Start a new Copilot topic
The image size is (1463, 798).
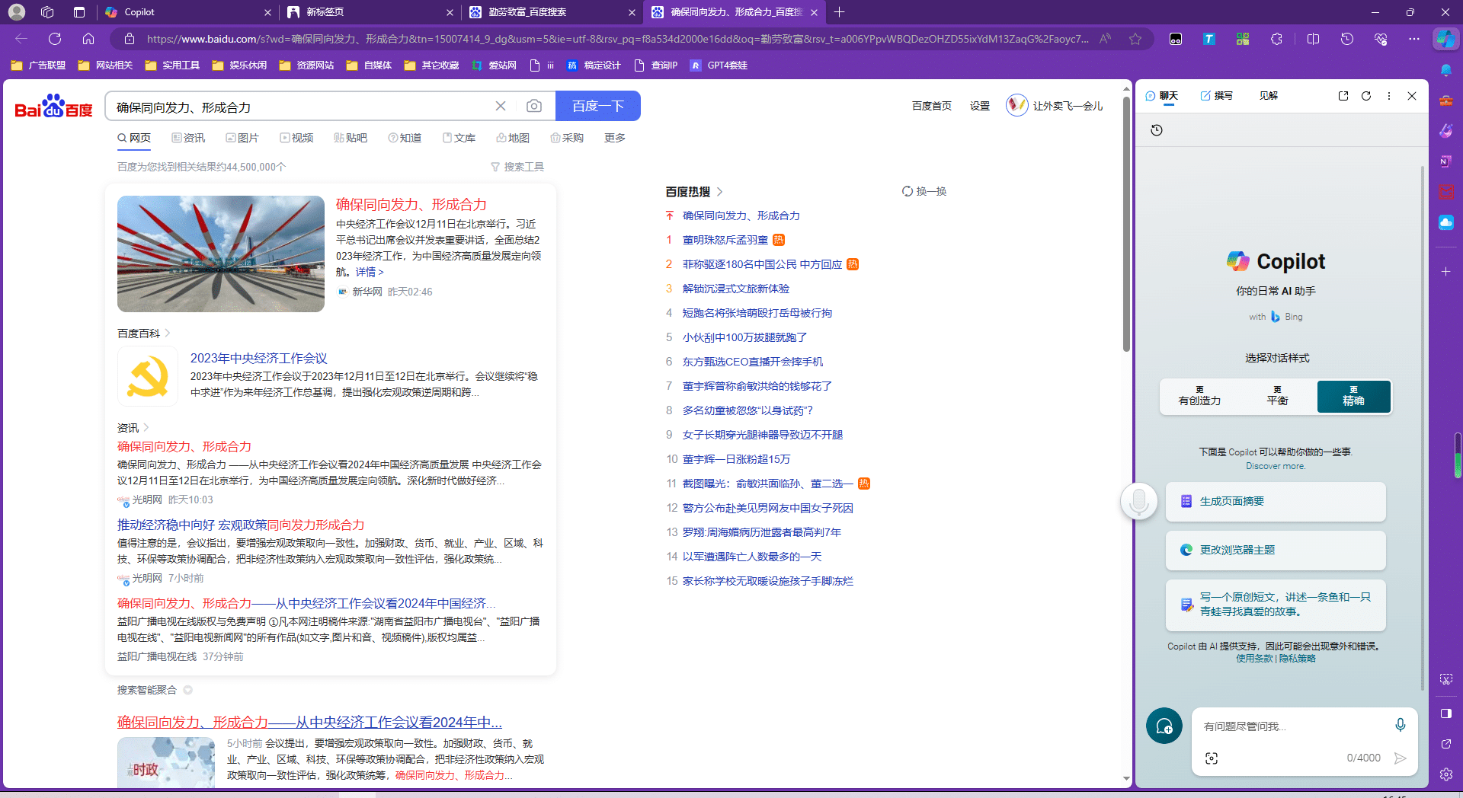(1164, 726)
